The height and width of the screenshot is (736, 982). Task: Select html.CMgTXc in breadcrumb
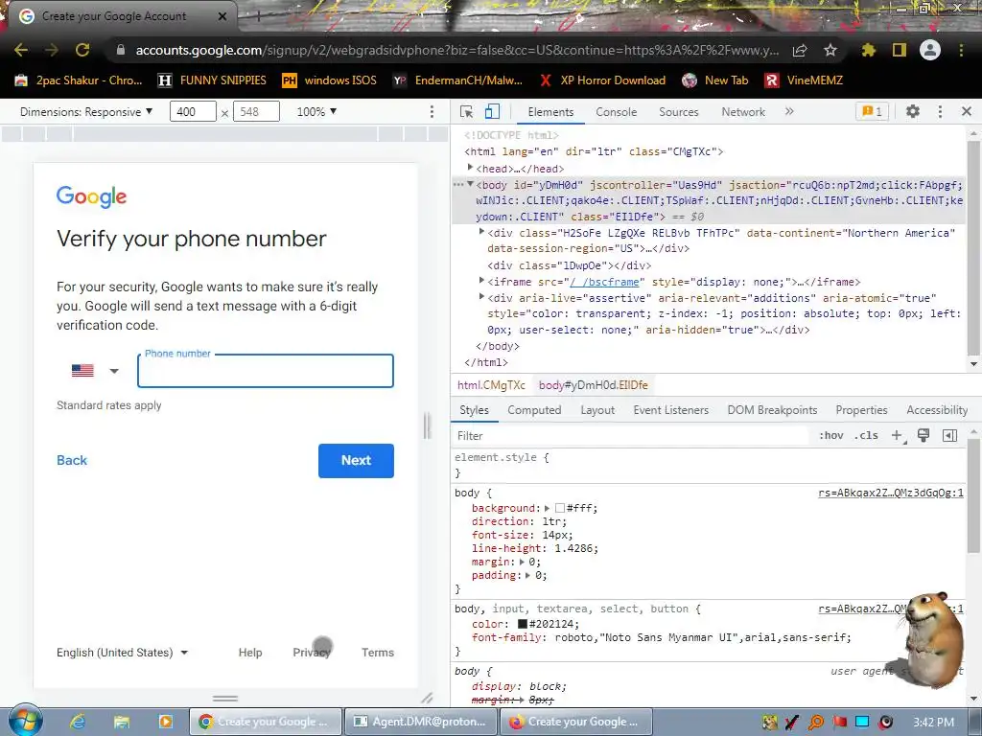491,385
